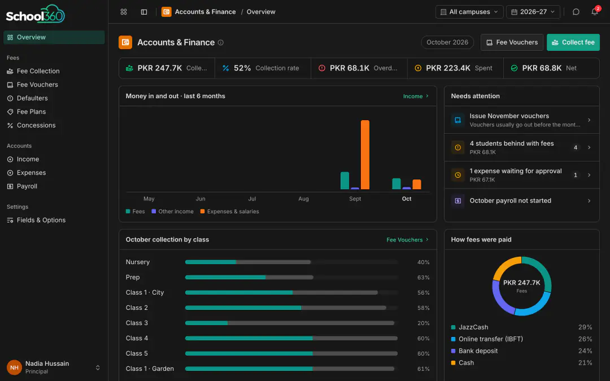Screen dimensions: 610x381
Task: Go to Overview in the sidebar
Action: pos(54,37)
